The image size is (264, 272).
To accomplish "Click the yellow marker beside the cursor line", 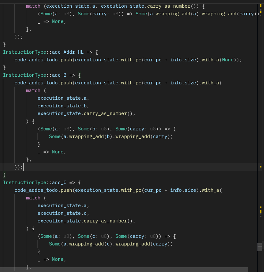I will click(260, 167).
